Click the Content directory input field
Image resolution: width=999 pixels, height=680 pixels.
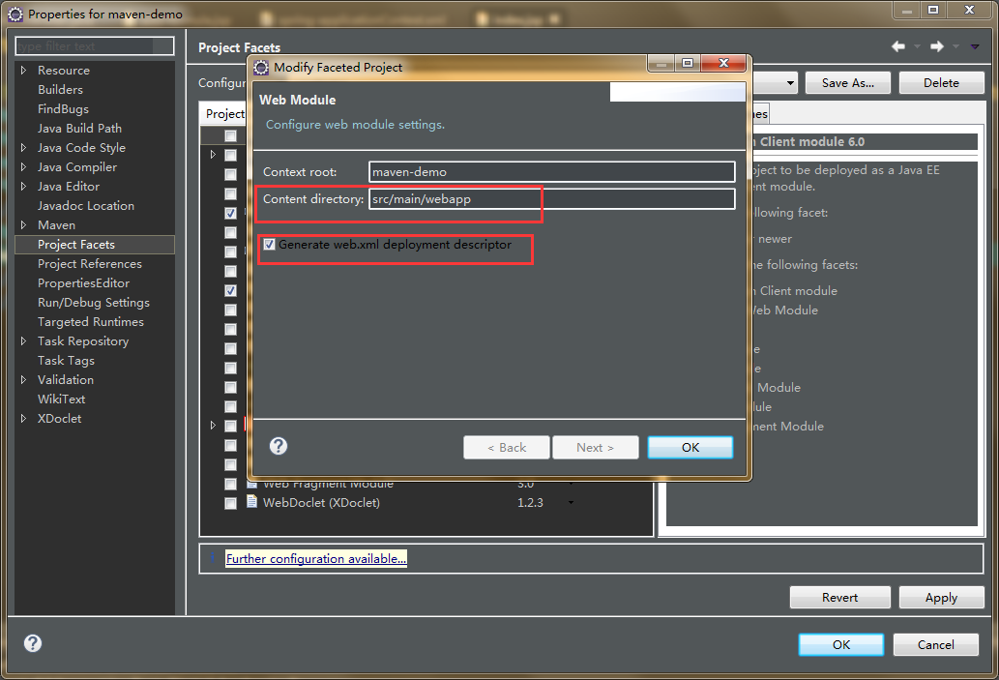(552, 199)
